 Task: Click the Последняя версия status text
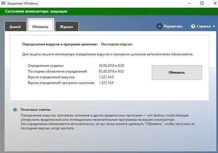117,44
